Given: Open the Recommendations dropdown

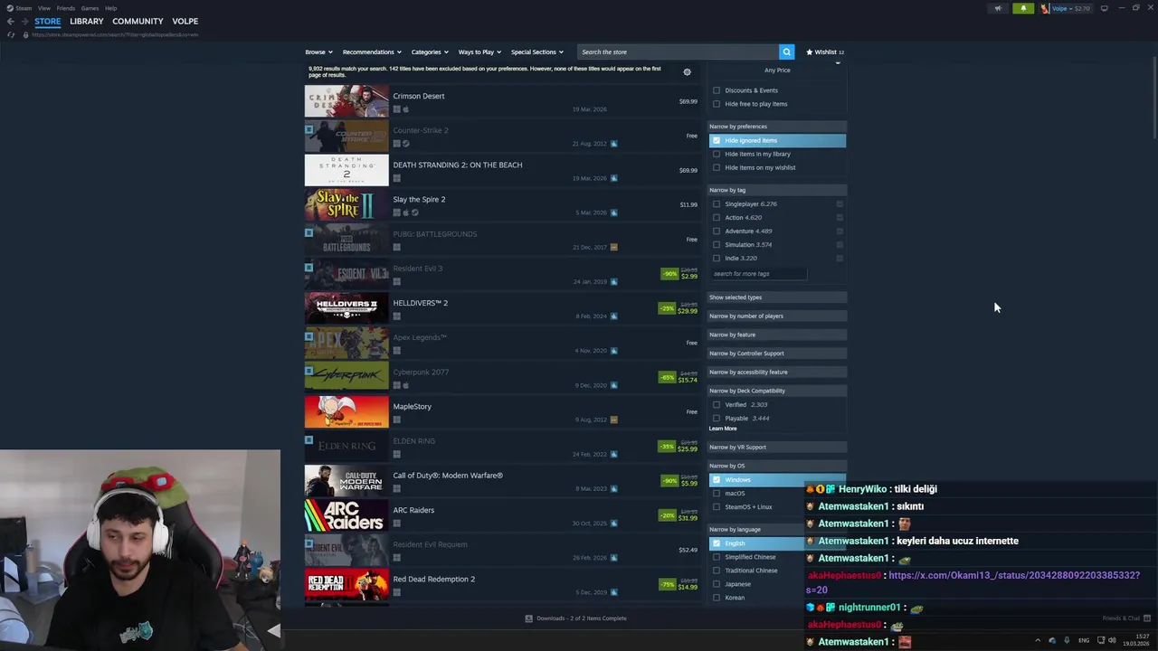Looking at the screenshot, I should tap(372, 52).
